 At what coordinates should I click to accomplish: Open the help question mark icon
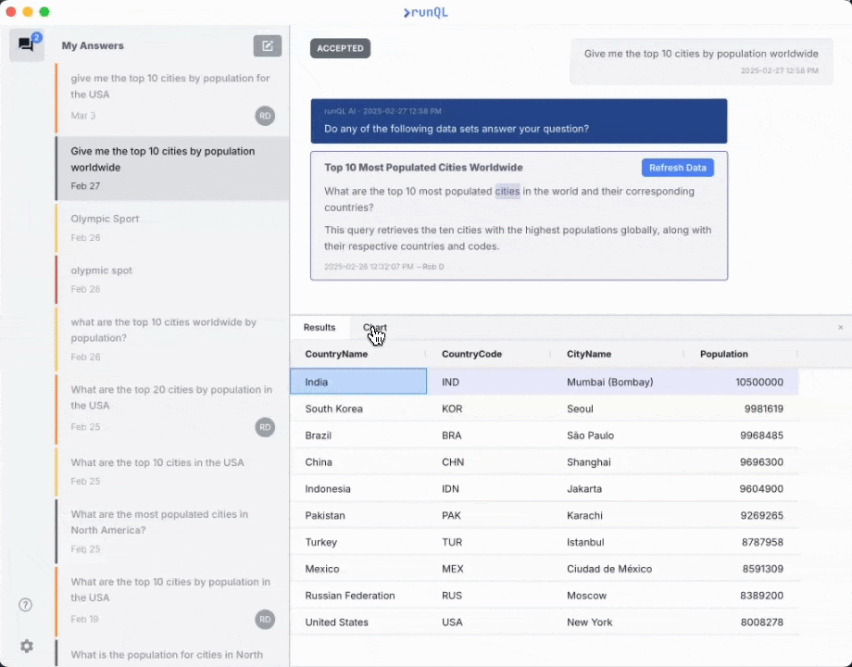point(26,605)
